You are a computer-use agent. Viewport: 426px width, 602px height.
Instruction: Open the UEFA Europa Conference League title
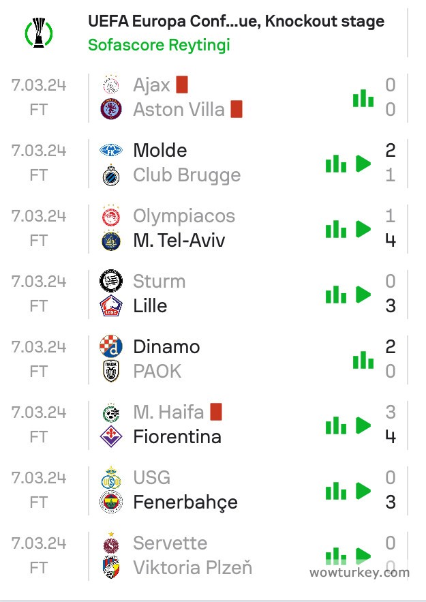point(236,22)
